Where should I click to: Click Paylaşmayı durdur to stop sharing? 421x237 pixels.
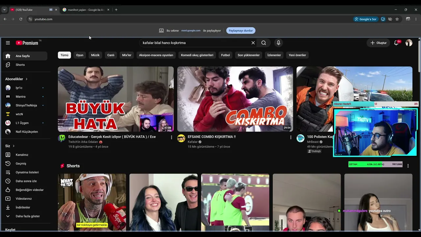click(241, 31)
